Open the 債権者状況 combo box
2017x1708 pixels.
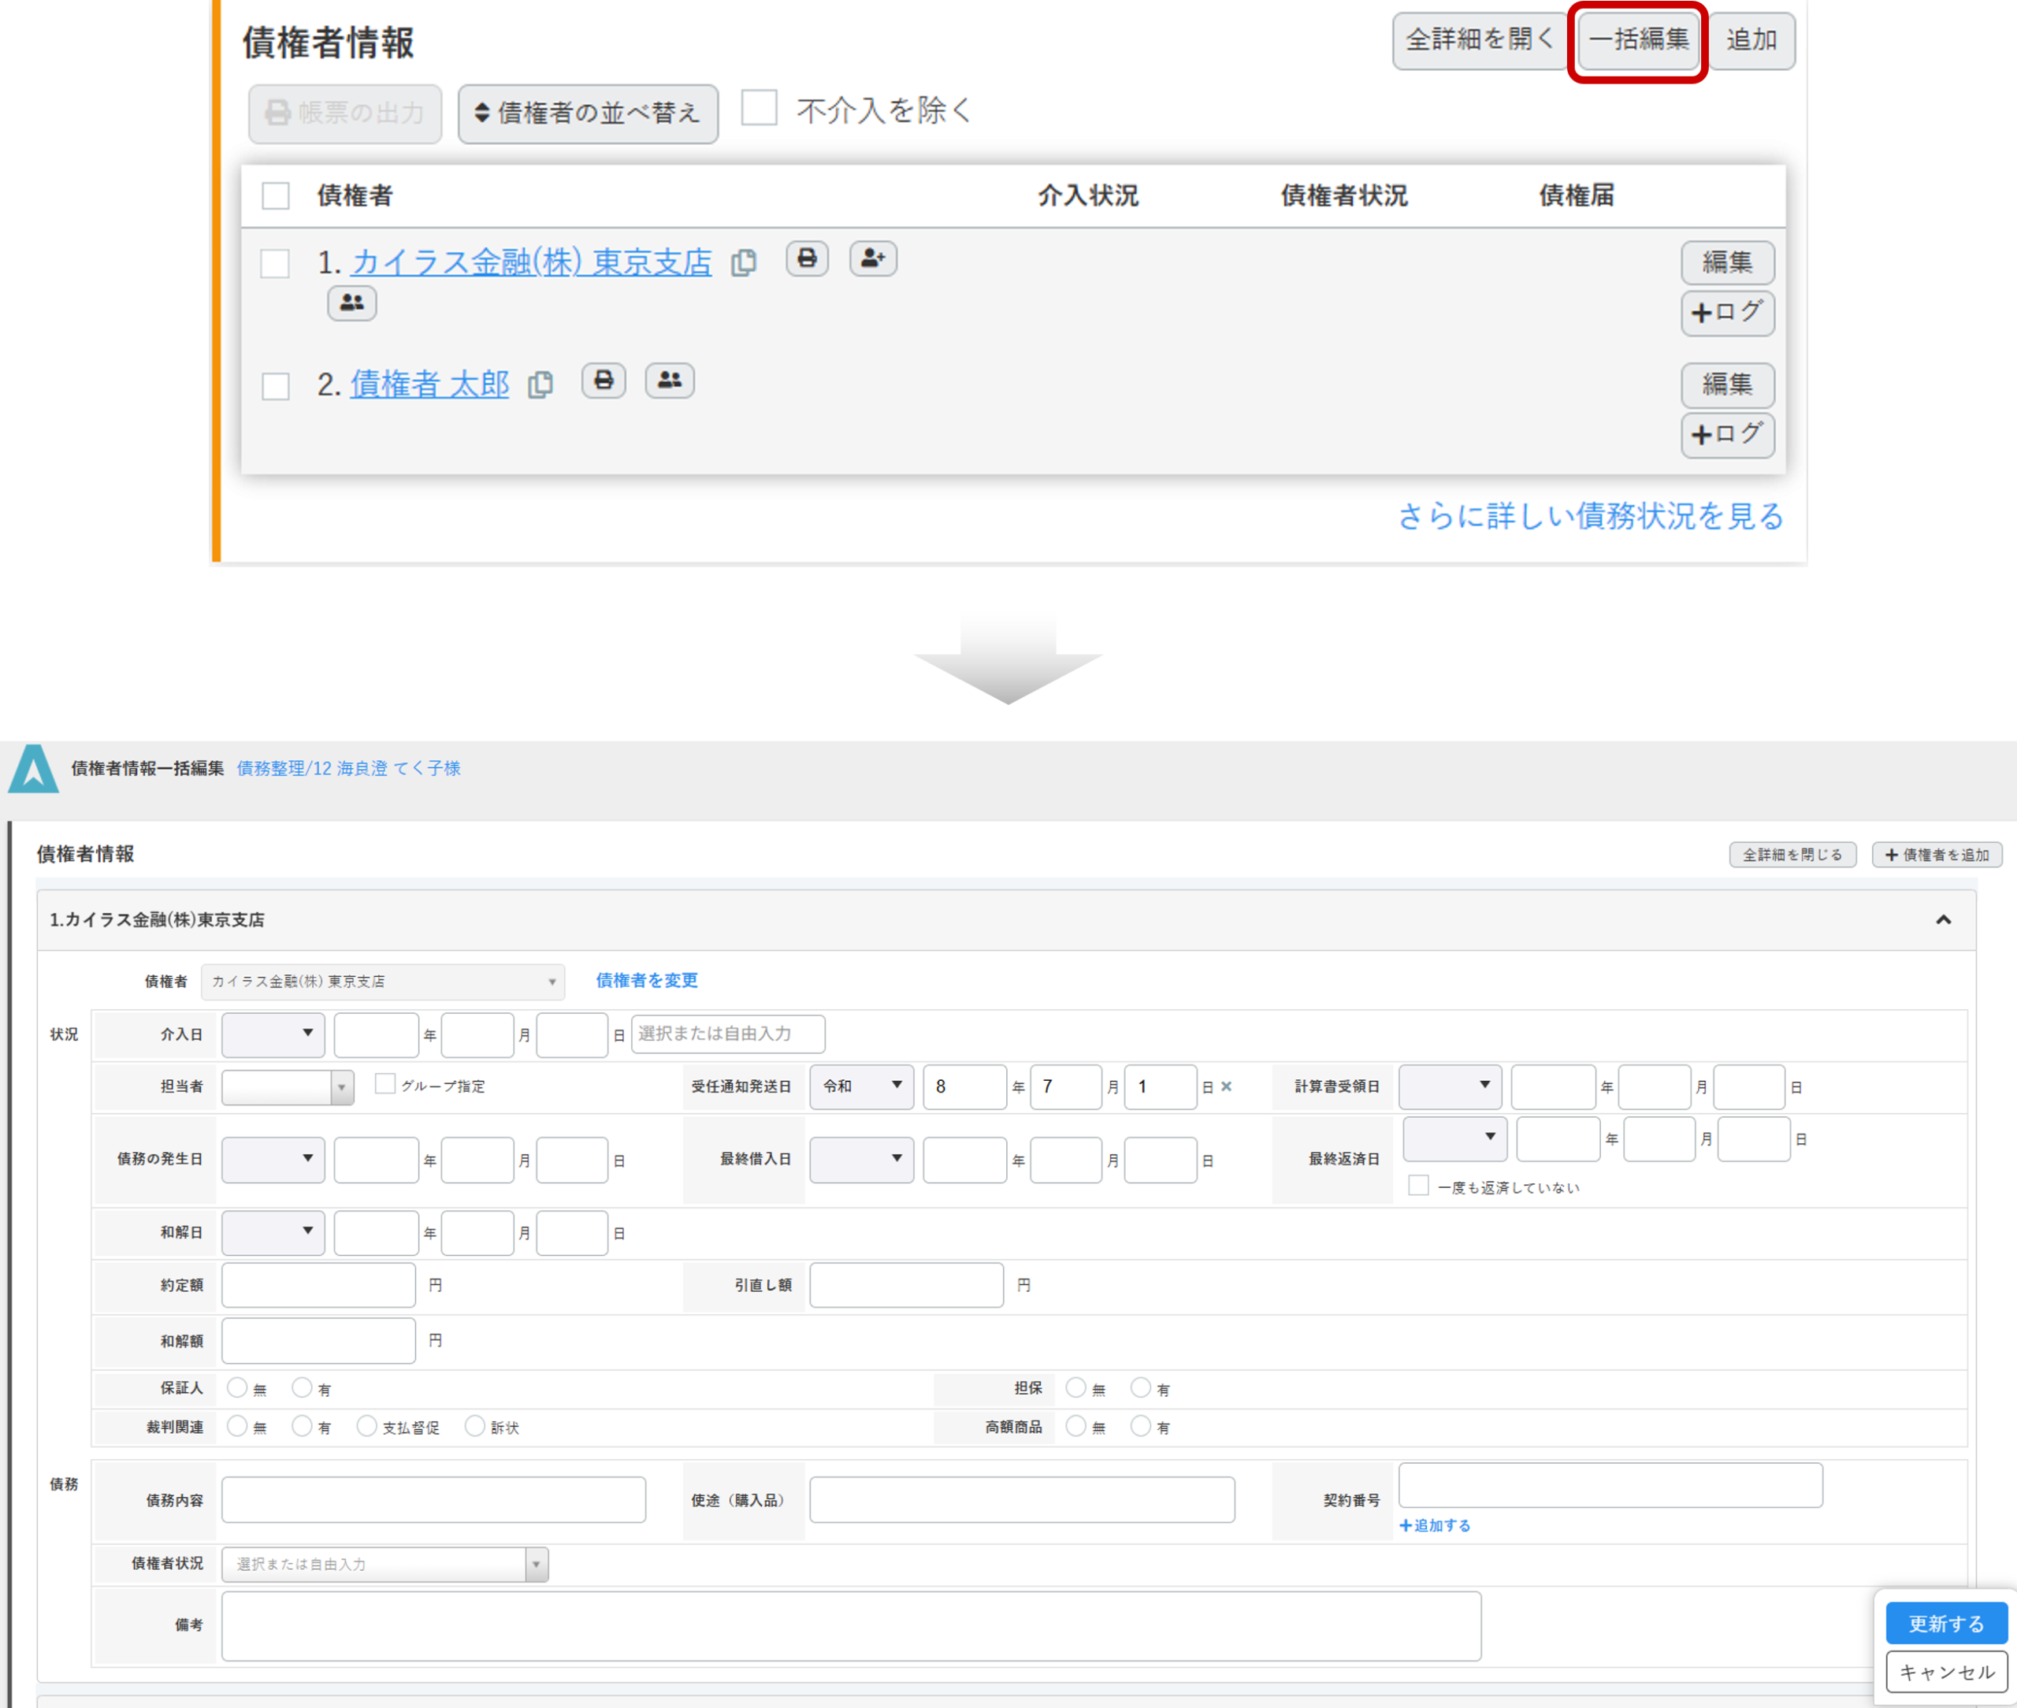[384, 1564]
